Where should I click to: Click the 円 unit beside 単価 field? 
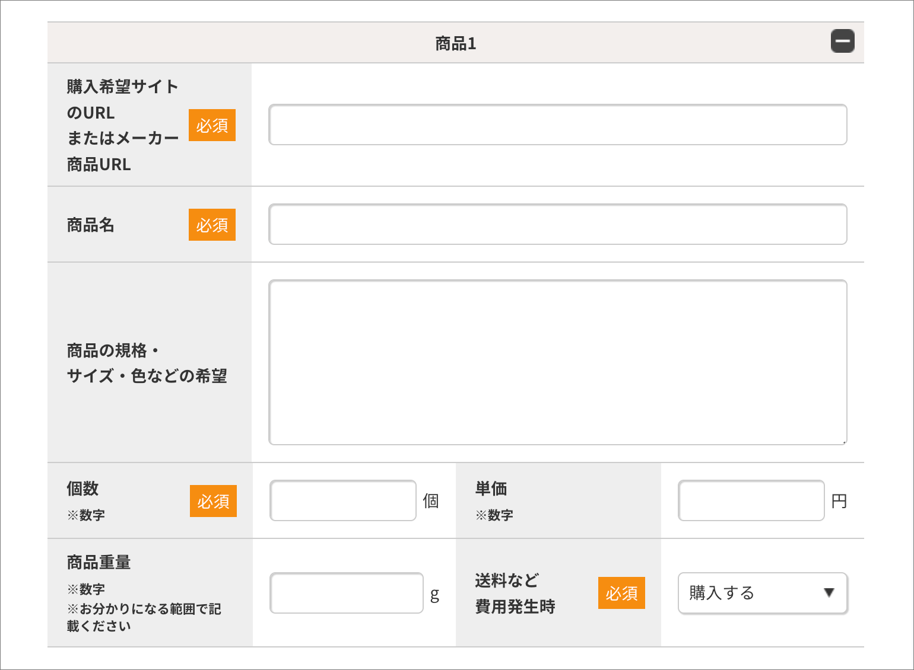[839, 502]
